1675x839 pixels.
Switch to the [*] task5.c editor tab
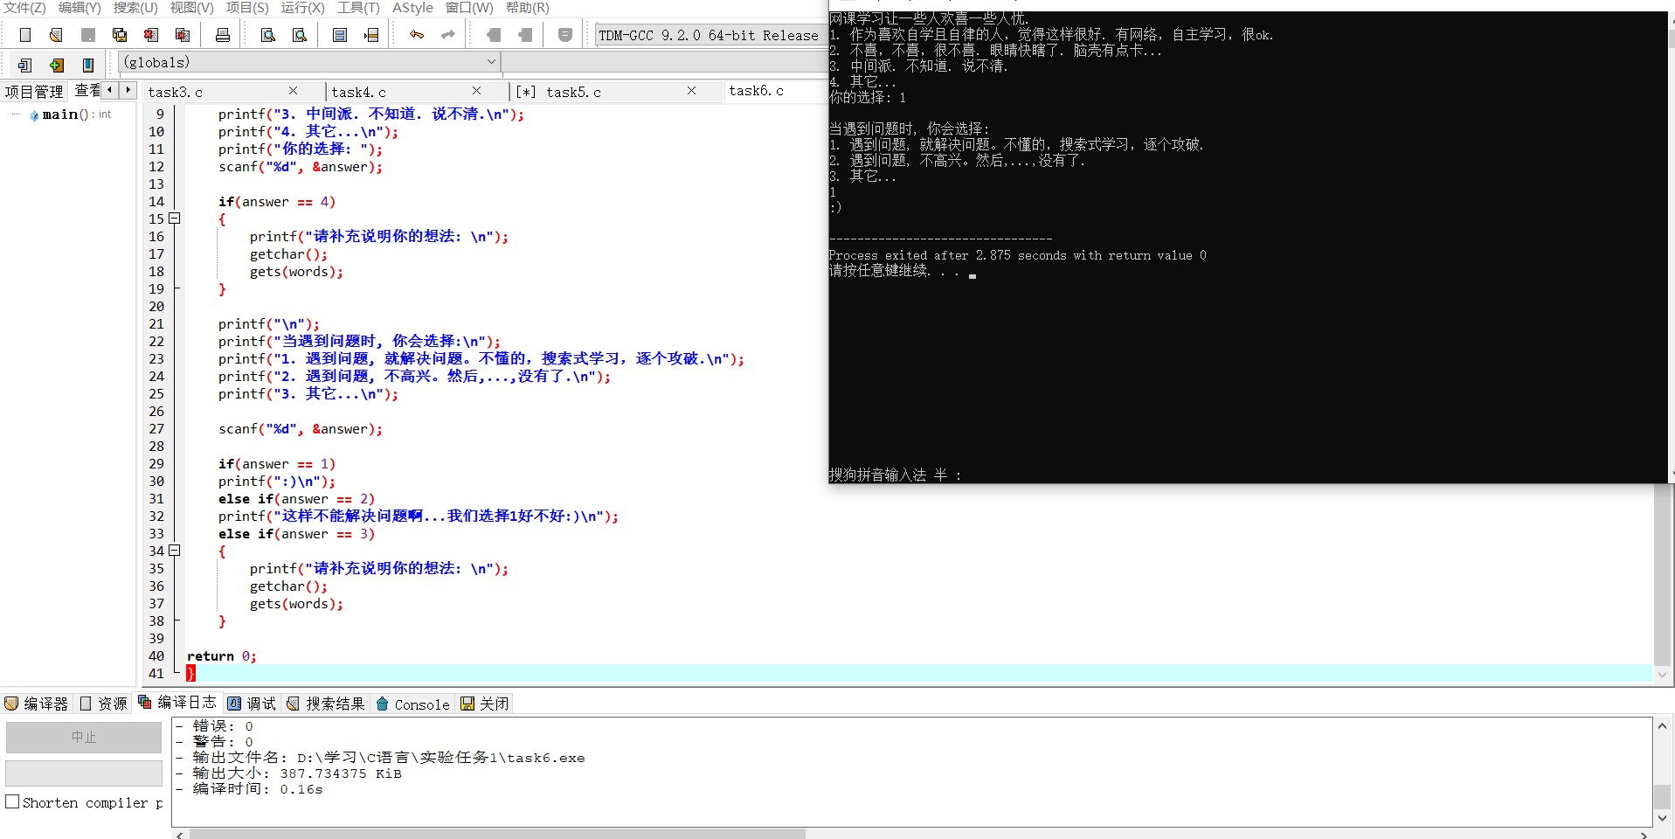558,92
